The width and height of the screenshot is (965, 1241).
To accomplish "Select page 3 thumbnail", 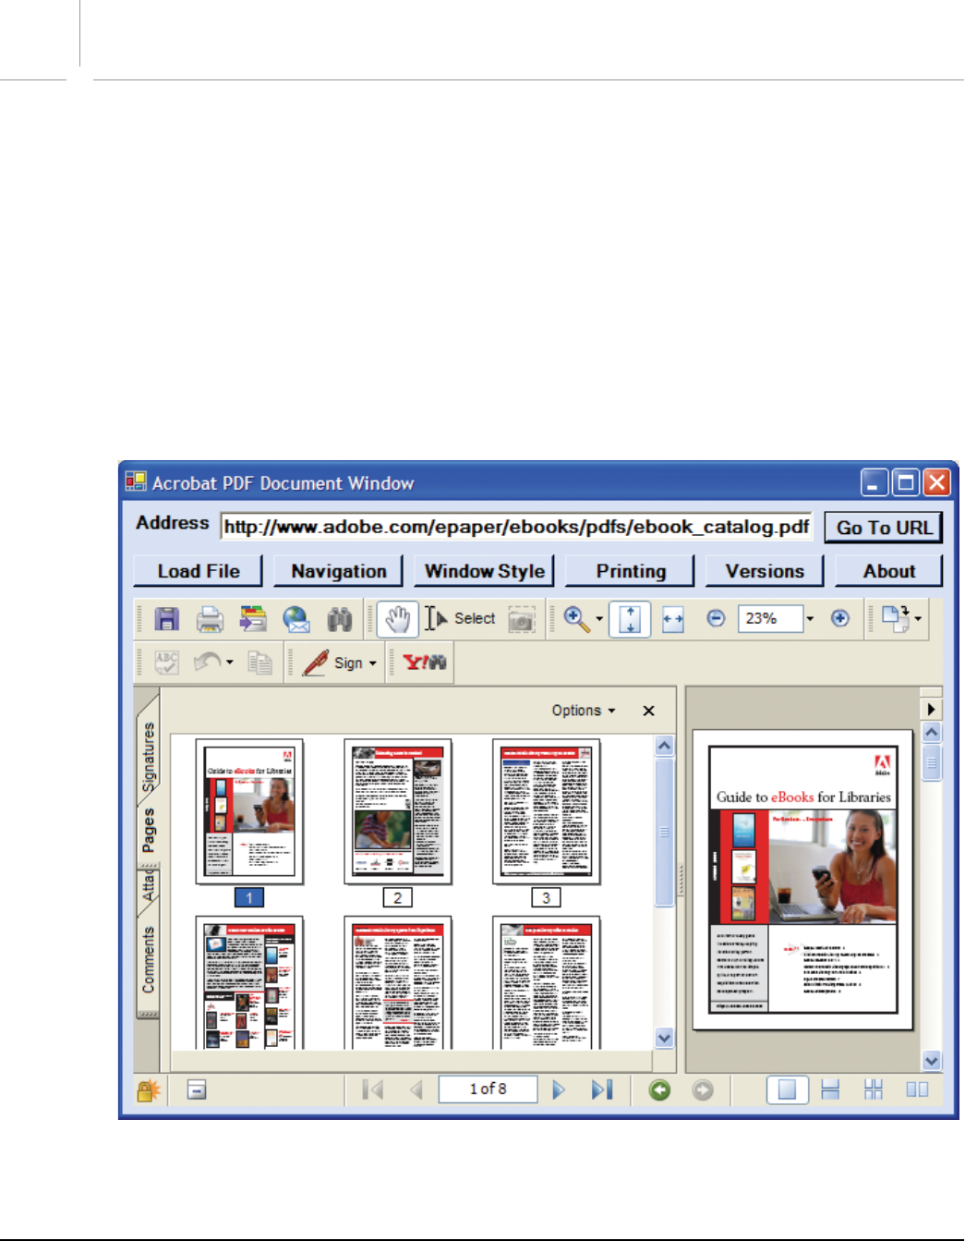I will [547, 811].
